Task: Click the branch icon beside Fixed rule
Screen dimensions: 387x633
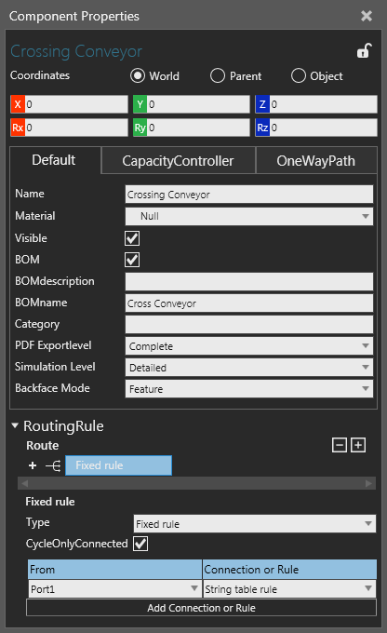Action: pyautogui.click(x=53, y=465)
